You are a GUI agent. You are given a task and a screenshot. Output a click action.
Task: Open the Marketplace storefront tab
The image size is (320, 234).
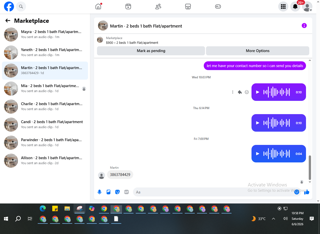(x=188, y=7)
